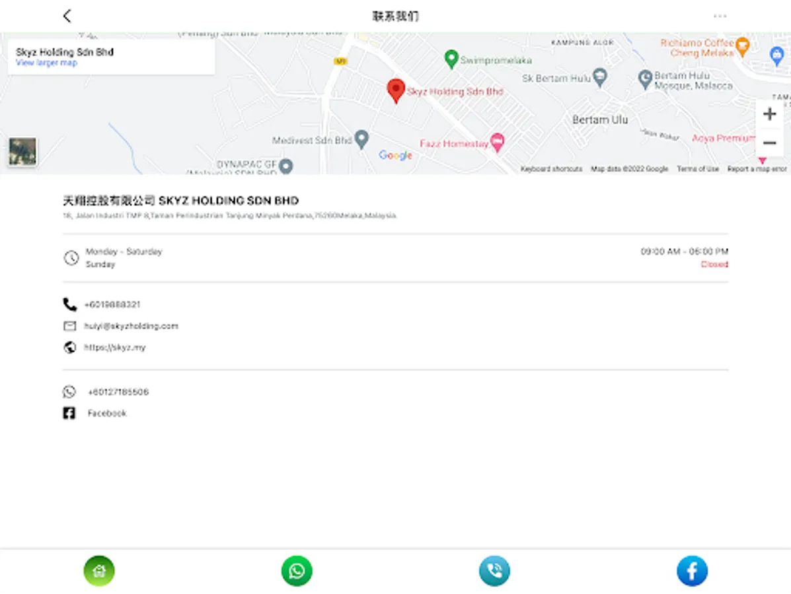The width and height of the screenshot is (791, 594).
Task: Click the Swimpromelaka green map marker
Action: 451,59
